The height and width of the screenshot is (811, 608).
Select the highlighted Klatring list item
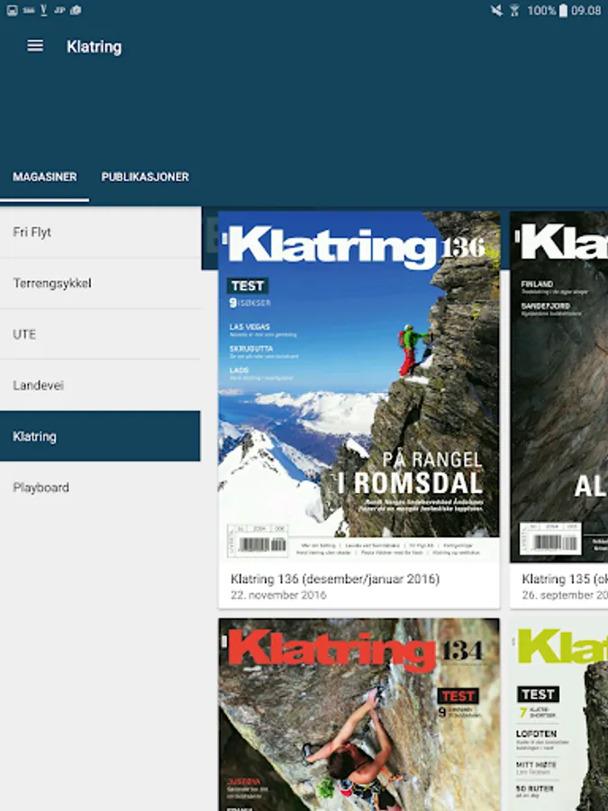tap(100, 436)
